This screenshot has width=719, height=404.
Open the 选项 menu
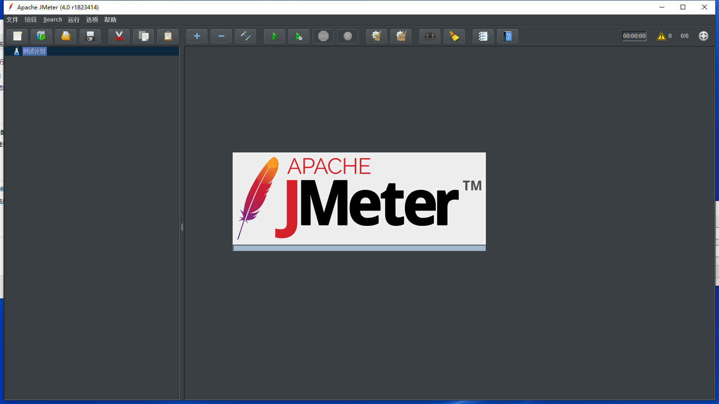[92, 20]
